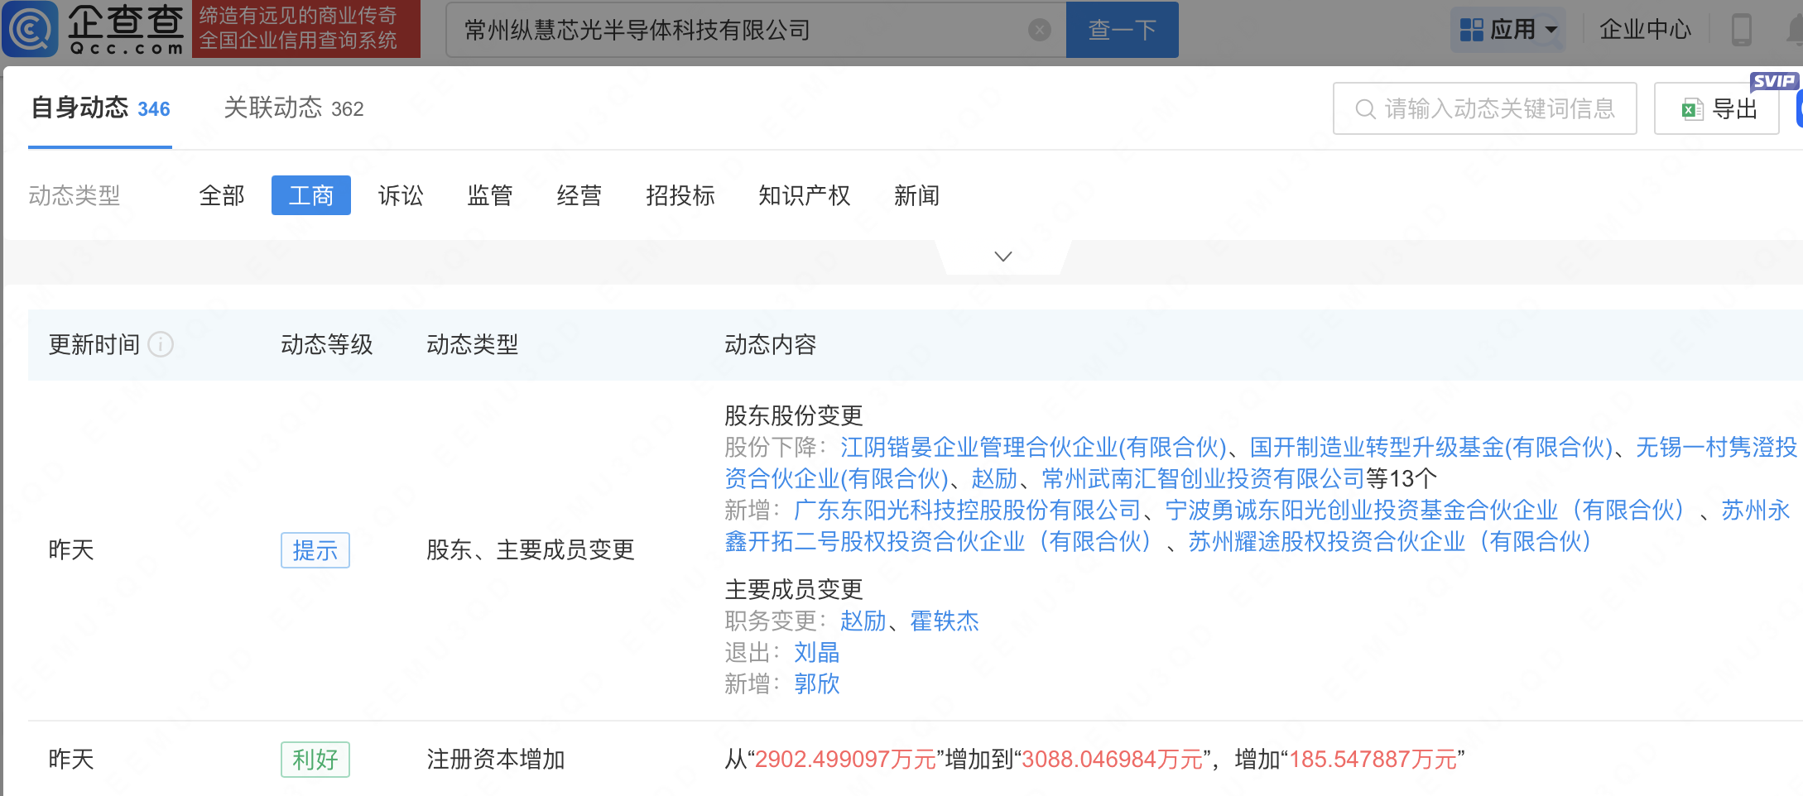Focus the 动态关键词 search input
Viewport: 1803px width, 796px height.
click(x=1484, y=108)
